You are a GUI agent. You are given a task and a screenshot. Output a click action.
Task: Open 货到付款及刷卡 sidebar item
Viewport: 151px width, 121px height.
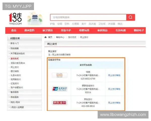tap(18, 63)
